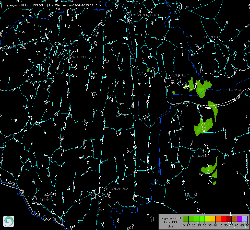Viewport: 250px width, 230px height.
Task: Click the legend text logZ_PPI
Action: (170, 222)
